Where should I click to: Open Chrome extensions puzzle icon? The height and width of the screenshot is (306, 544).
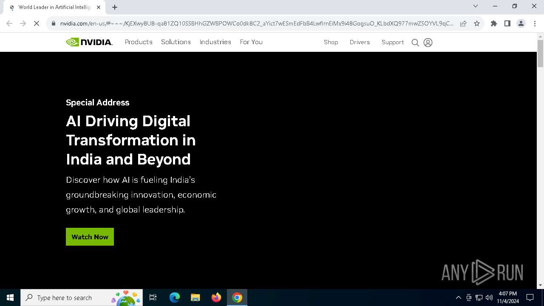[x=494, y=23]
